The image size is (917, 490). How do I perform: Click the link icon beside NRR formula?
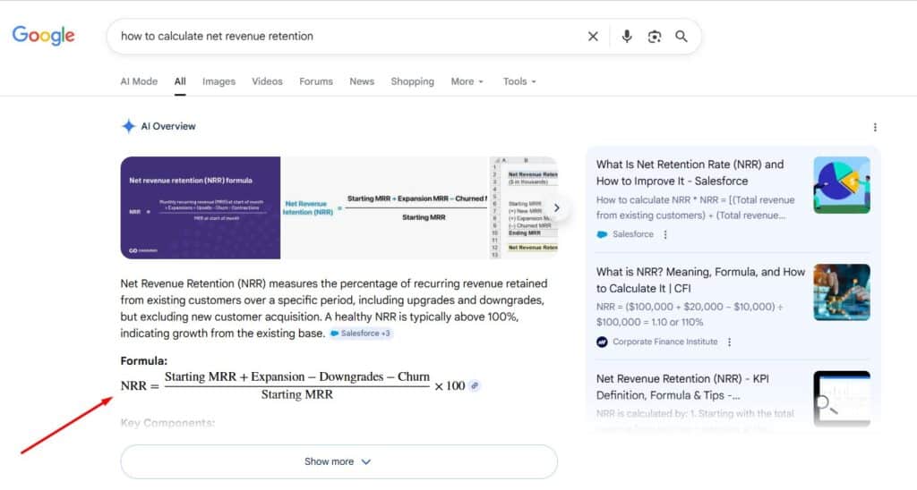point(475,385)
